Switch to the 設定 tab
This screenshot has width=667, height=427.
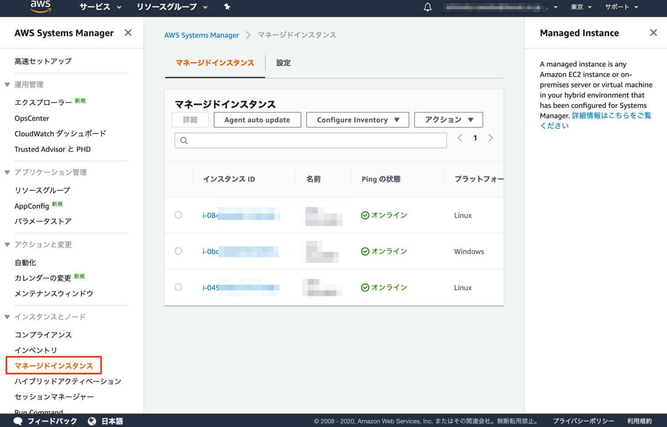[284, 63]
